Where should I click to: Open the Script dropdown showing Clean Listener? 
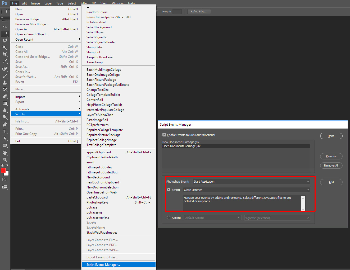click(246, 190)
